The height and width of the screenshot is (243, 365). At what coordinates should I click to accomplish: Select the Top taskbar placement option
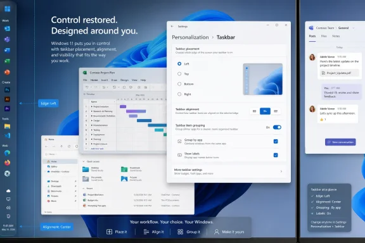pyautogui.click(x=179, y=73)
